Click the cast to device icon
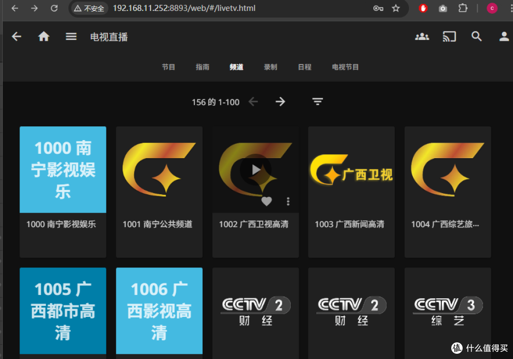This screenshot has width=513, height=359. pos(449,36)
